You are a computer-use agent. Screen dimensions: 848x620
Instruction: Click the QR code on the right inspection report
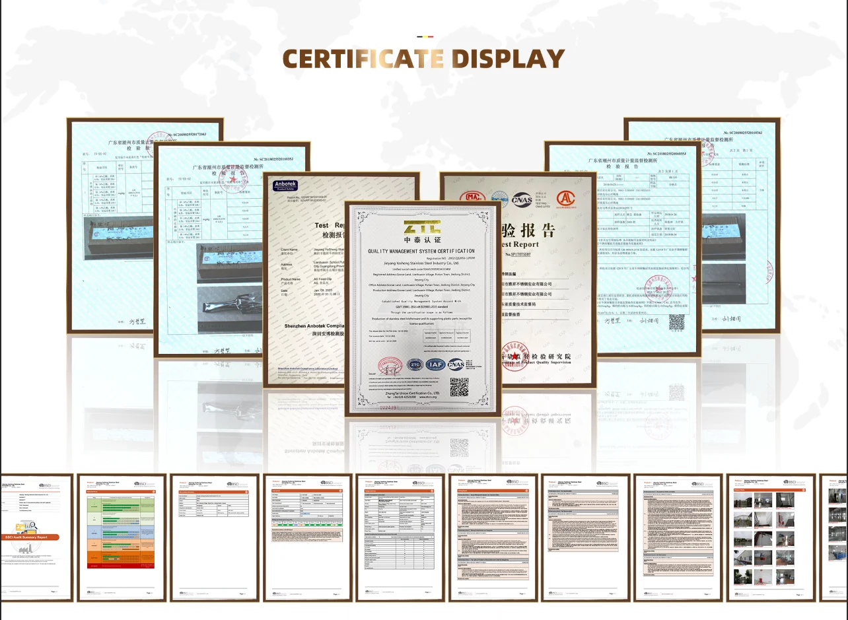coord(677,323)
